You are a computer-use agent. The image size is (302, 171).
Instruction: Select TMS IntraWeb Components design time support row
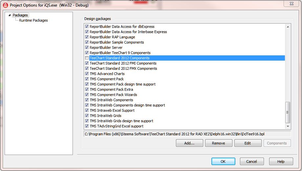185,105
